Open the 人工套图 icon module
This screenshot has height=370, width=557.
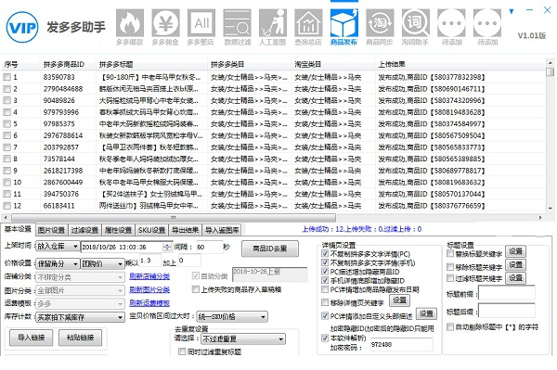[272, 27]
